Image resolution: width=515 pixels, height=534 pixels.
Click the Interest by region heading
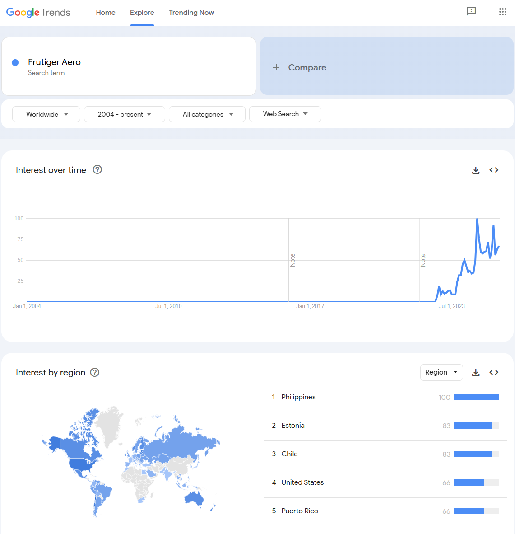click(51, 373)
